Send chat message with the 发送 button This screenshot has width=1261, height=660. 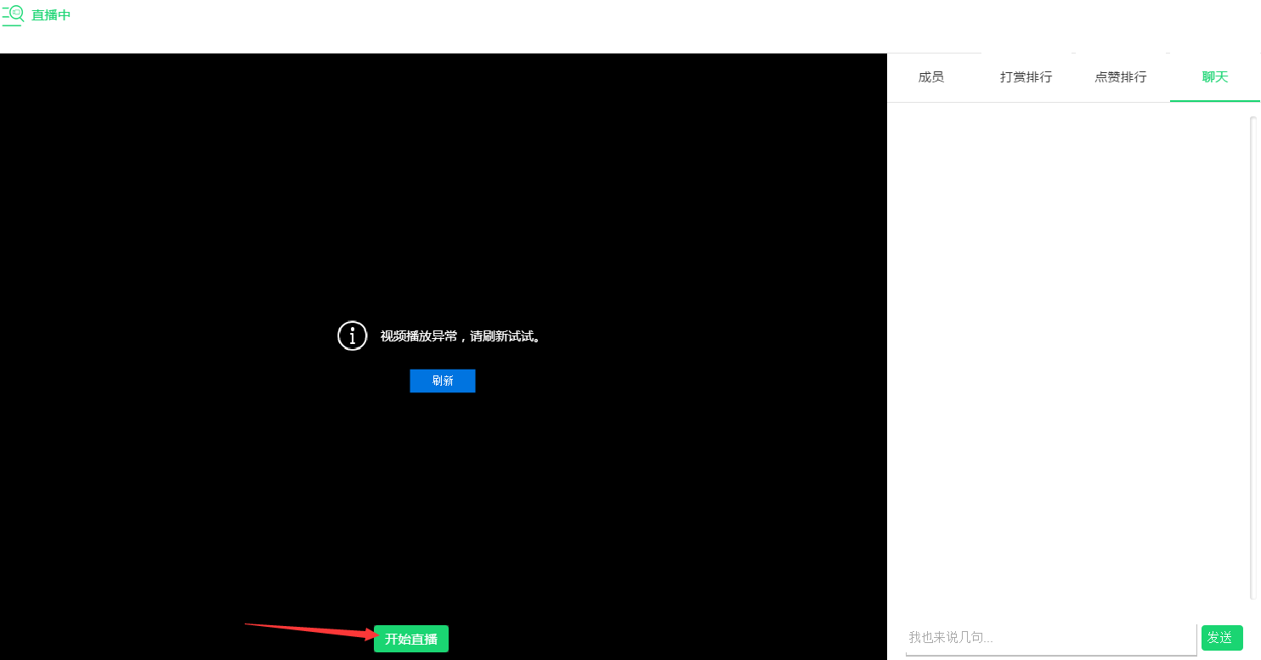tap(1222, 638)
